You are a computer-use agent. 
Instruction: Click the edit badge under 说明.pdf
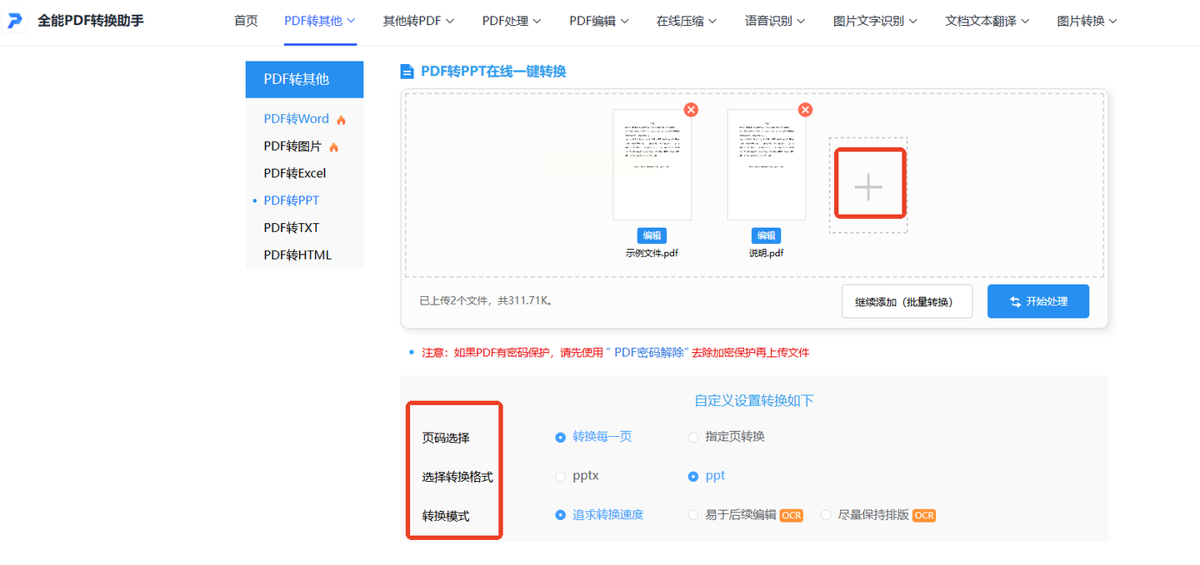(766, 235)
